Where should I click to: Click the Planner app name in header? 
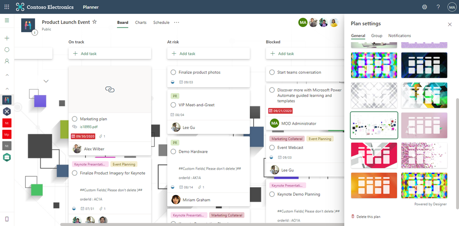(91, 7)
